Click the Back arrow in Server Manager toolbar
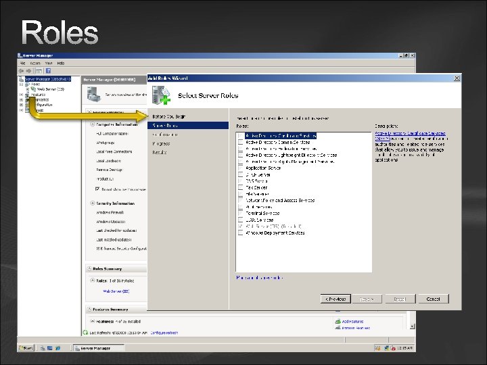Viewport: 487px width, 365px height. coord(22,71)
